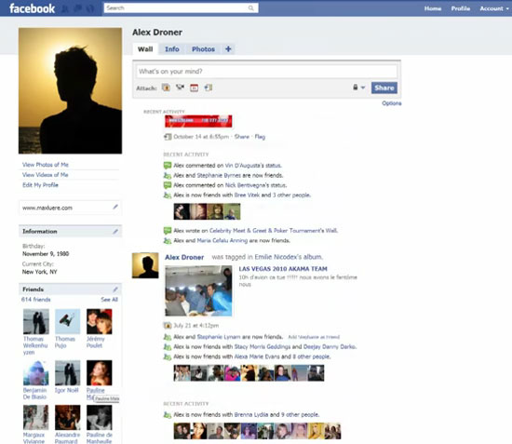Open friend Thomas Pujo's thumbnail

point(68,321)
